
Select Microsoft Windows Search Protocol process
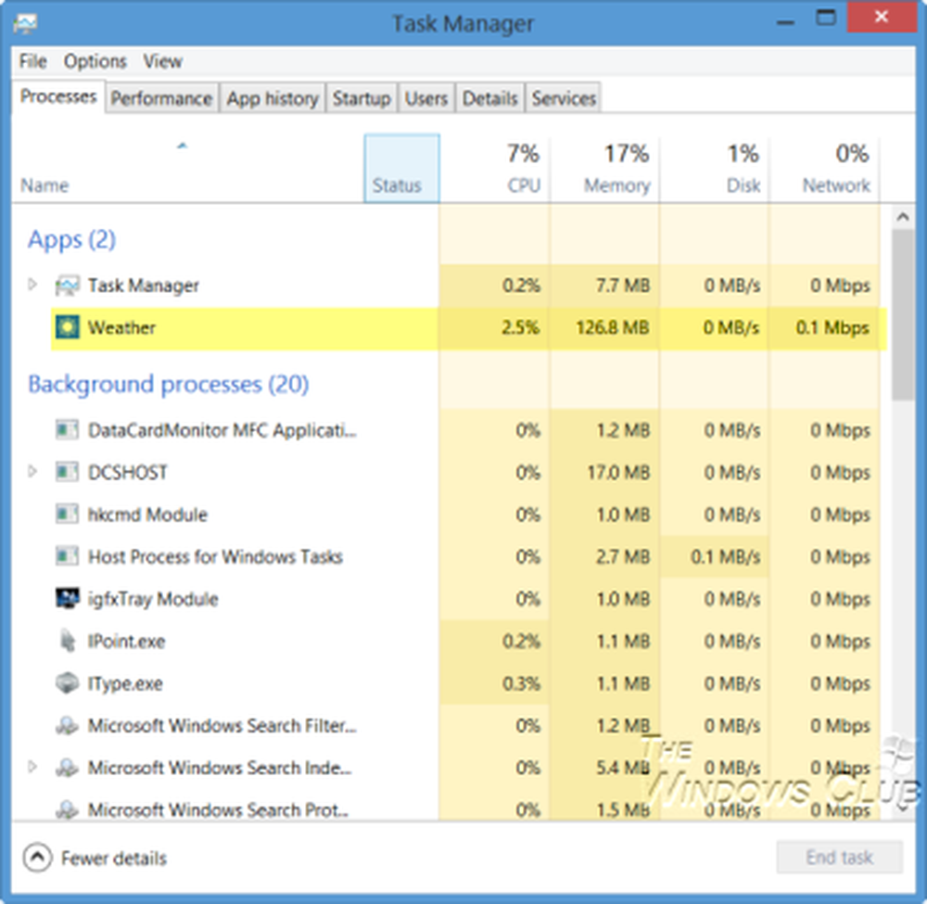[x=218, y=809]
